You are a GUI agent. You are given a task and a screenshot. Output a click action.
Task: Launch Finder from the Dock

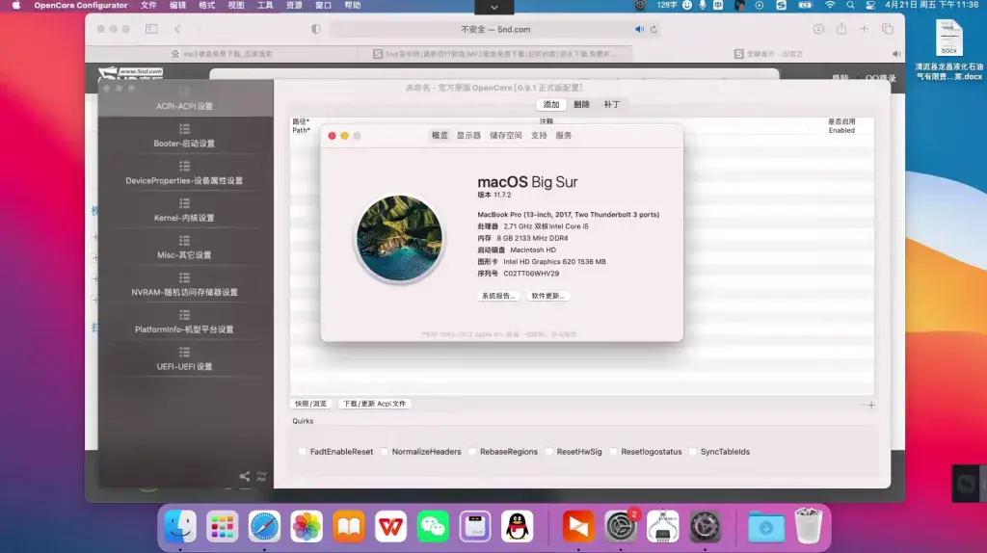(x=180, y=526)
